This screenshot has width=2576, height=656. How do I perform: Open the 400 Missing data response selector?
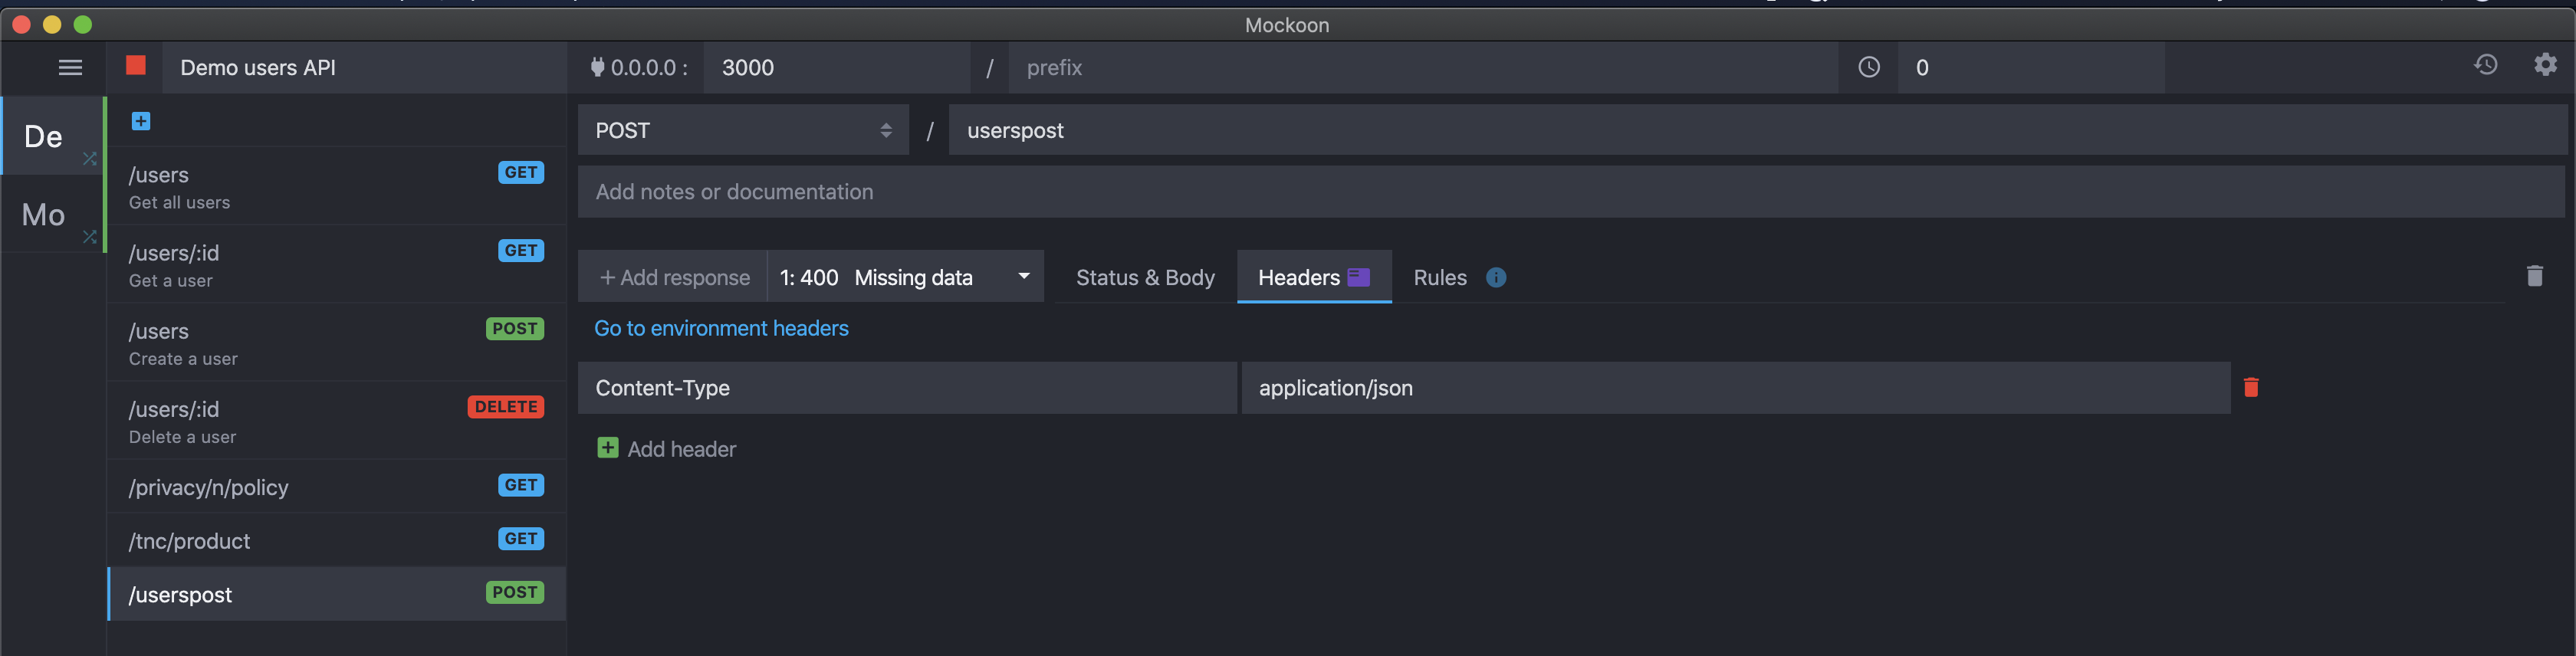point(905,277)
